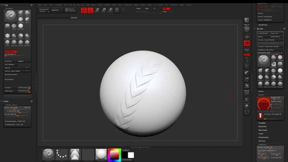The width and height of the screenshot is (288, 162).
Task: Expand the Surface brush section
Action: (x=262, y=141)
